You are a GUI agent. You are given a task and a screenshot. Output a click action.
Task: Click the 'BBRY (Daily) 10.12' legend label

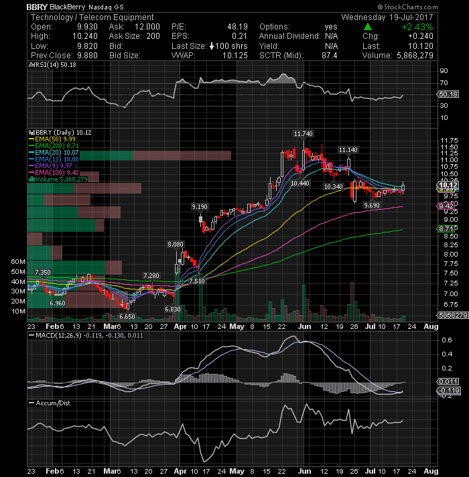(x=64, y=133)
